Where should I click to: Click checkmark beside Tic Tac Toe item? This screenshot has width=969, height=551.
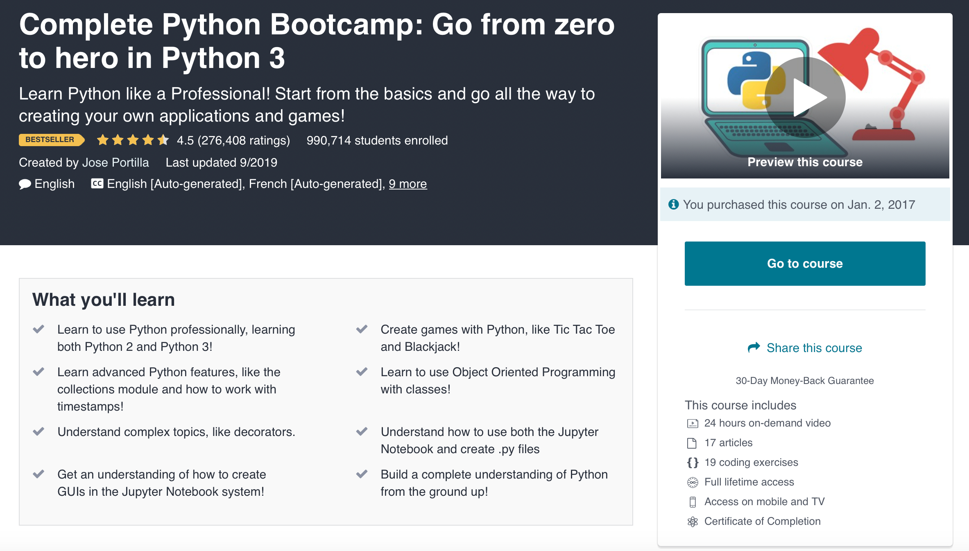(362, 329)
